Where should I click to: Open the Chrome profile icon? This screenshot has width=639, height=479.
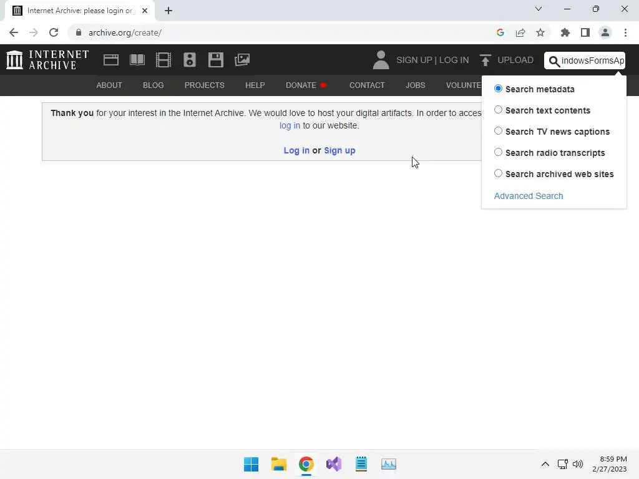tap(605, 32)
